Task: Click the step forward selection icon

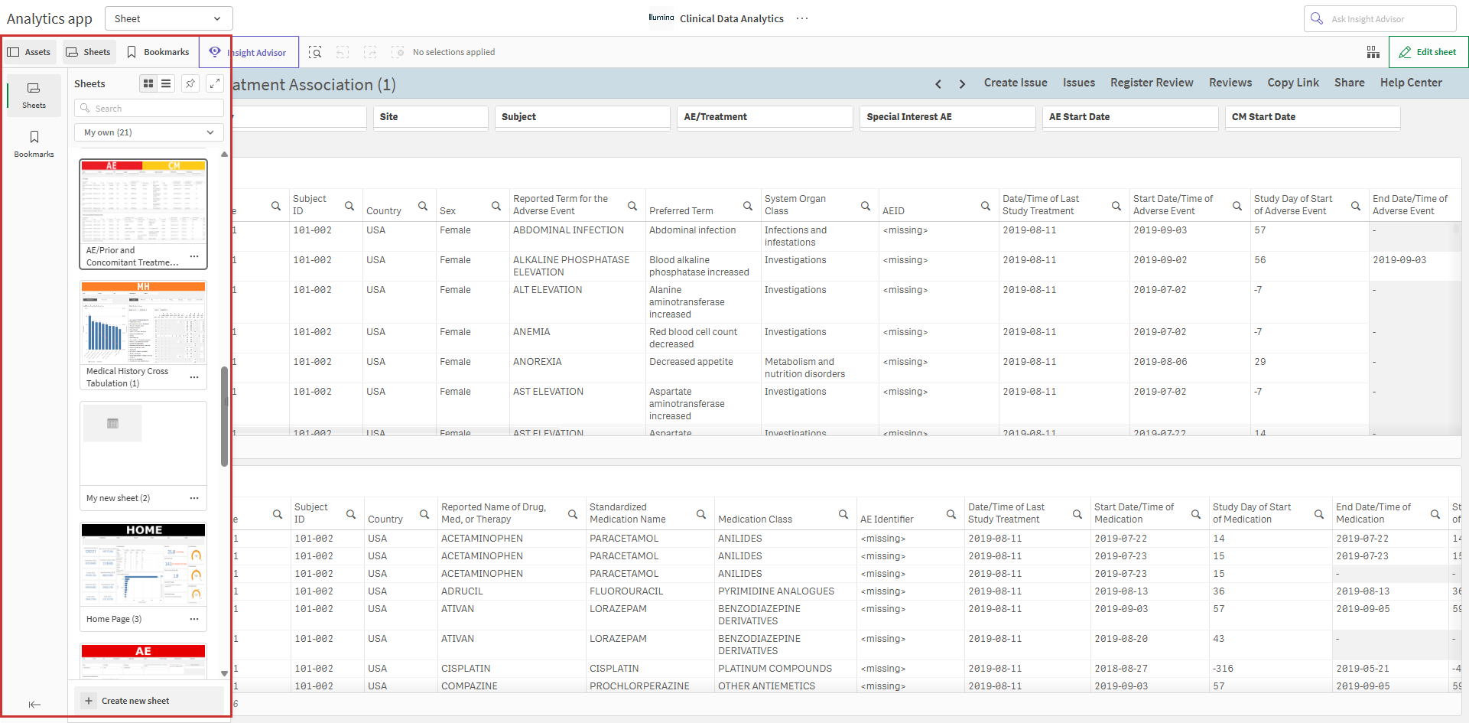Action: coord(370,52)
